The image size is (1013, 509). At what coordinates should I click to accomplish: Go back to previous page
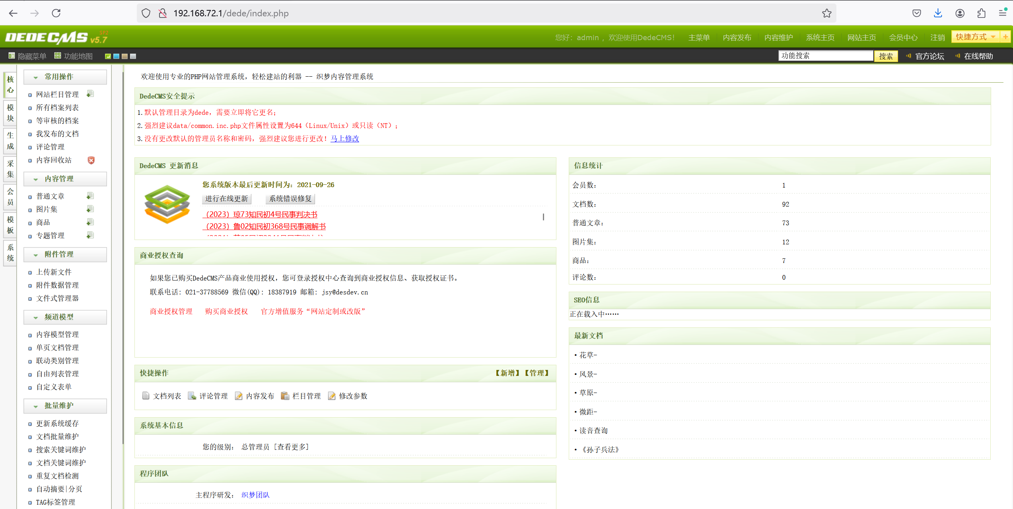point(13,13)
